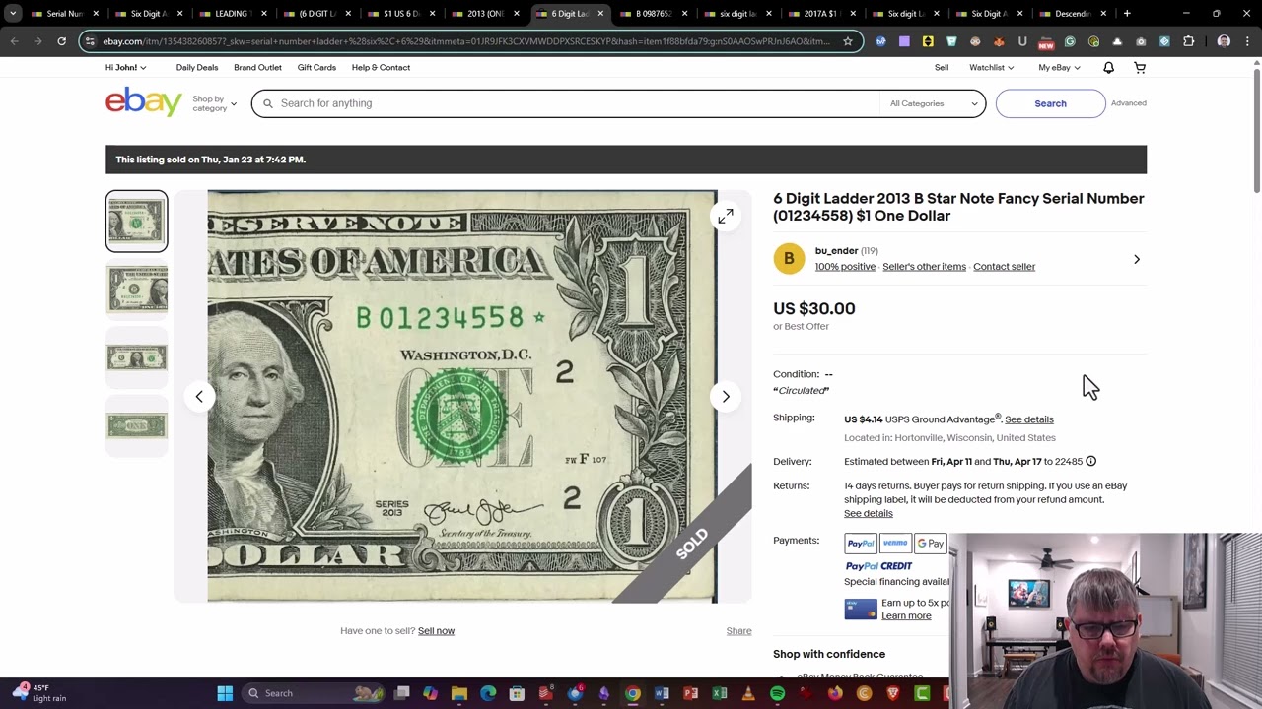Click the Sell now link
Image resolution: width=1262 pixels, height=709 pixels.
[436, 631]
